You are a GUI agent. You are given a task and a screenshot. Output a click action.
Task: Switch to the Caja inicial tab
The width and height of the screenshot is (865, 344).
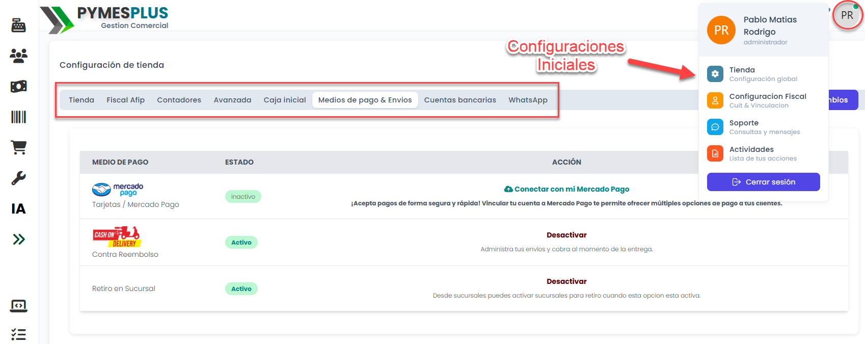(x=285, y=100)
